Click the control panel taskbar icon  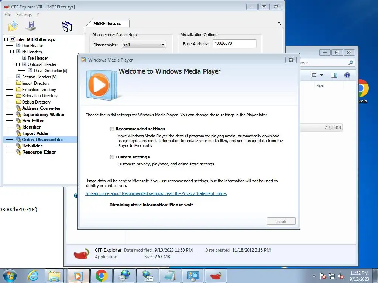[x=193, y=276]
